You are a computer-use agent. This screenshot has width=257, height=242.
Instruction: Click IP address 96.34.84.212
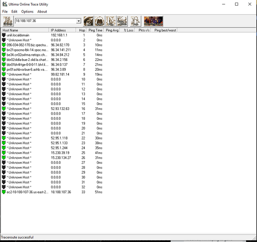pyautogui.click(x=60, y=55)
